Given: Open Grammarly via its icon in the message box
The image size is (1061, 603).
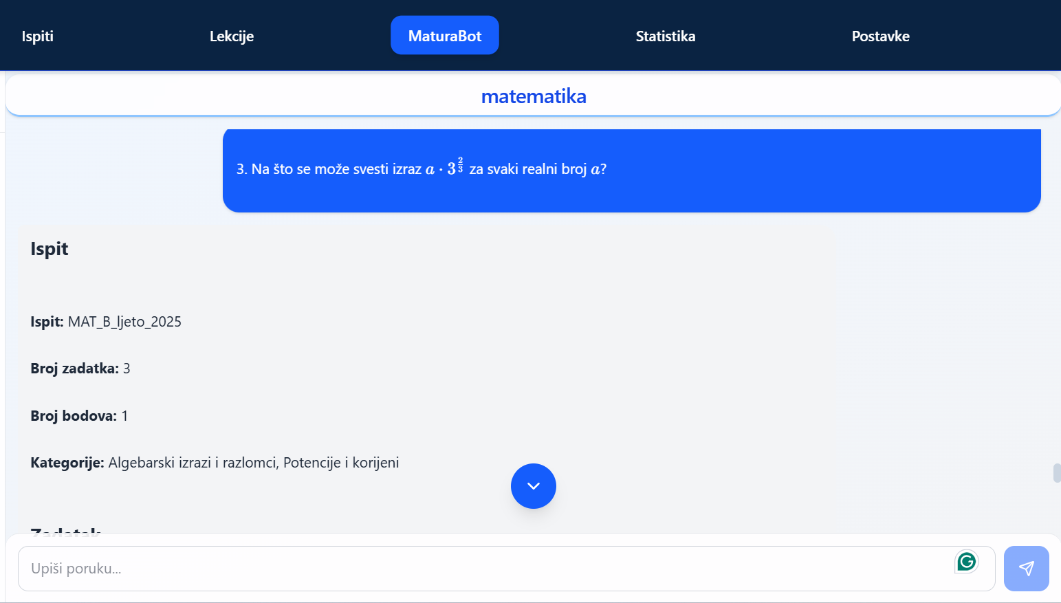Looking at the screenshot, I should 967,562.
